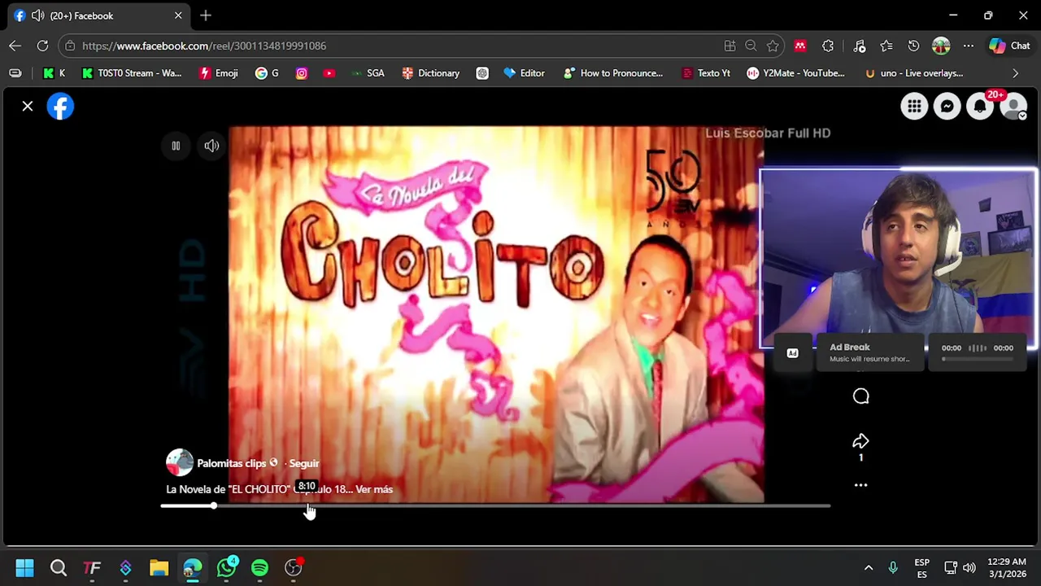The width and height of the screenshot is (1041, 586).
Task: Open the Facebook home logo
Action: [x=60, y=107]
